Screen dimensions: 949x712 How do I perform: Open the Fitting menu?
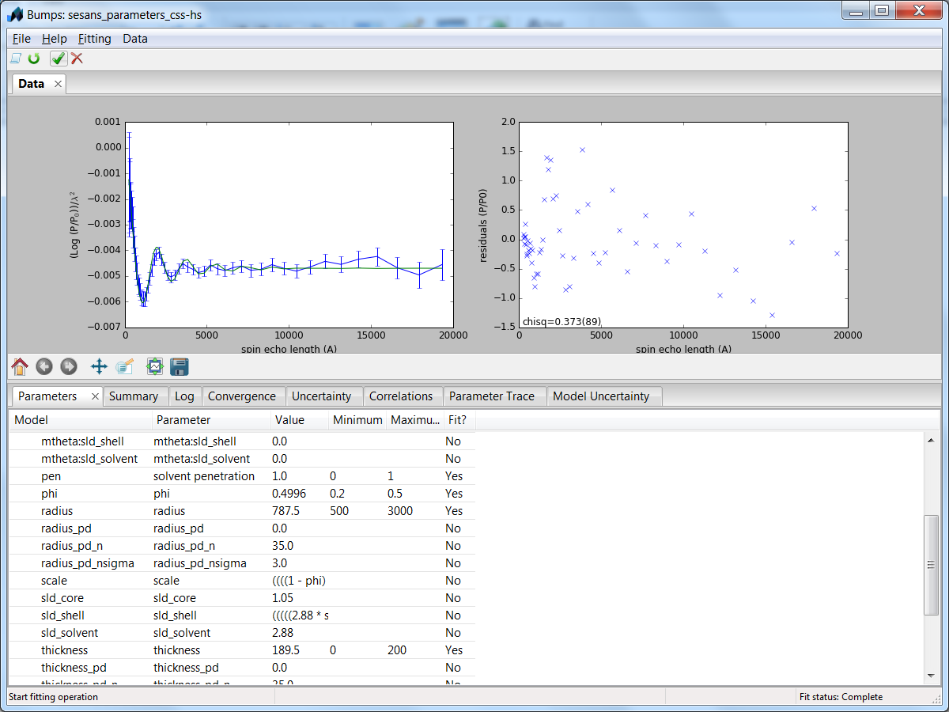tap(95, 38)
